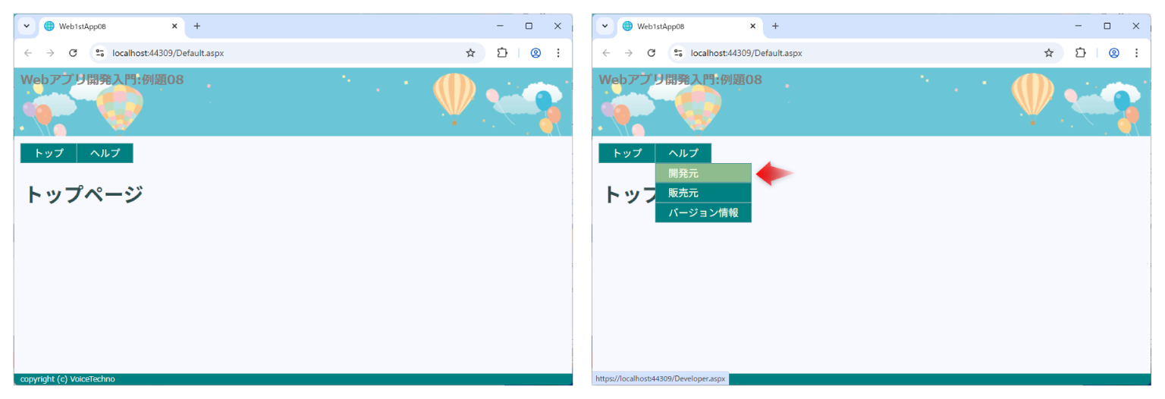Click Webアプリ開発入門:例題08 title in left window
Viewport: 1165px width, 399px height.
102,80
